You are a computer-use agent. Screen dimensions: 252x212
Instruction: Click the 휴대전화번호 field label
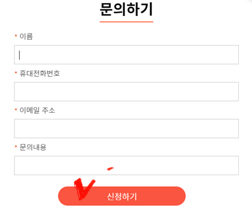[40, 73]
